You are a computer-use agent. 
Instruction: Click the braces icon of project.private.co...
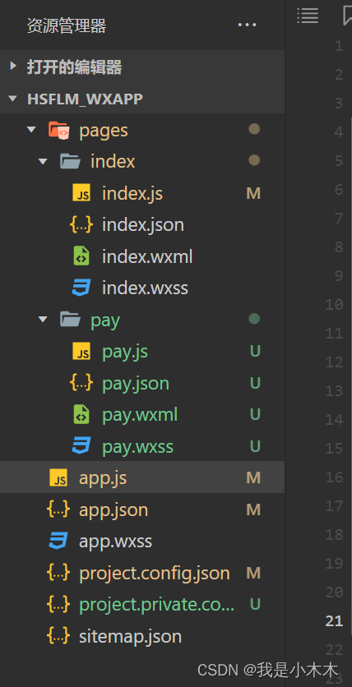click(58, 604)
